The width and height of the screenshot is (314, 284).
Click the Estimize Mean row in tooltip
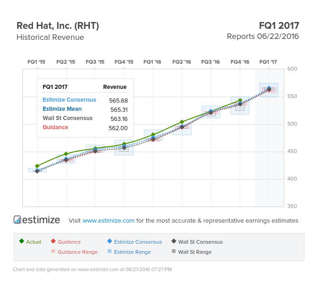[x=85, y=109]
